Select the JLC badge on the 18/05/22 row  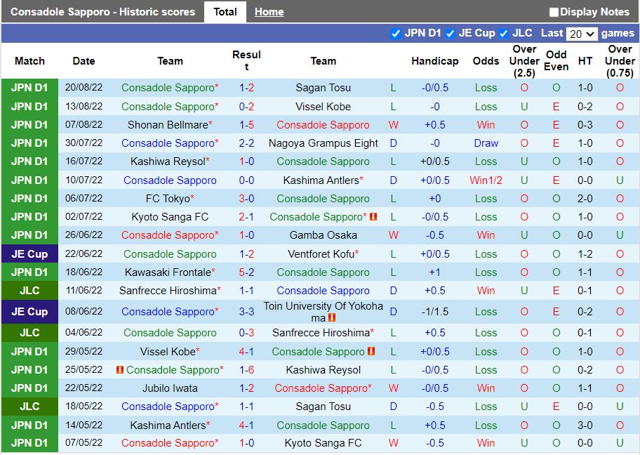[x=29, y=407]
